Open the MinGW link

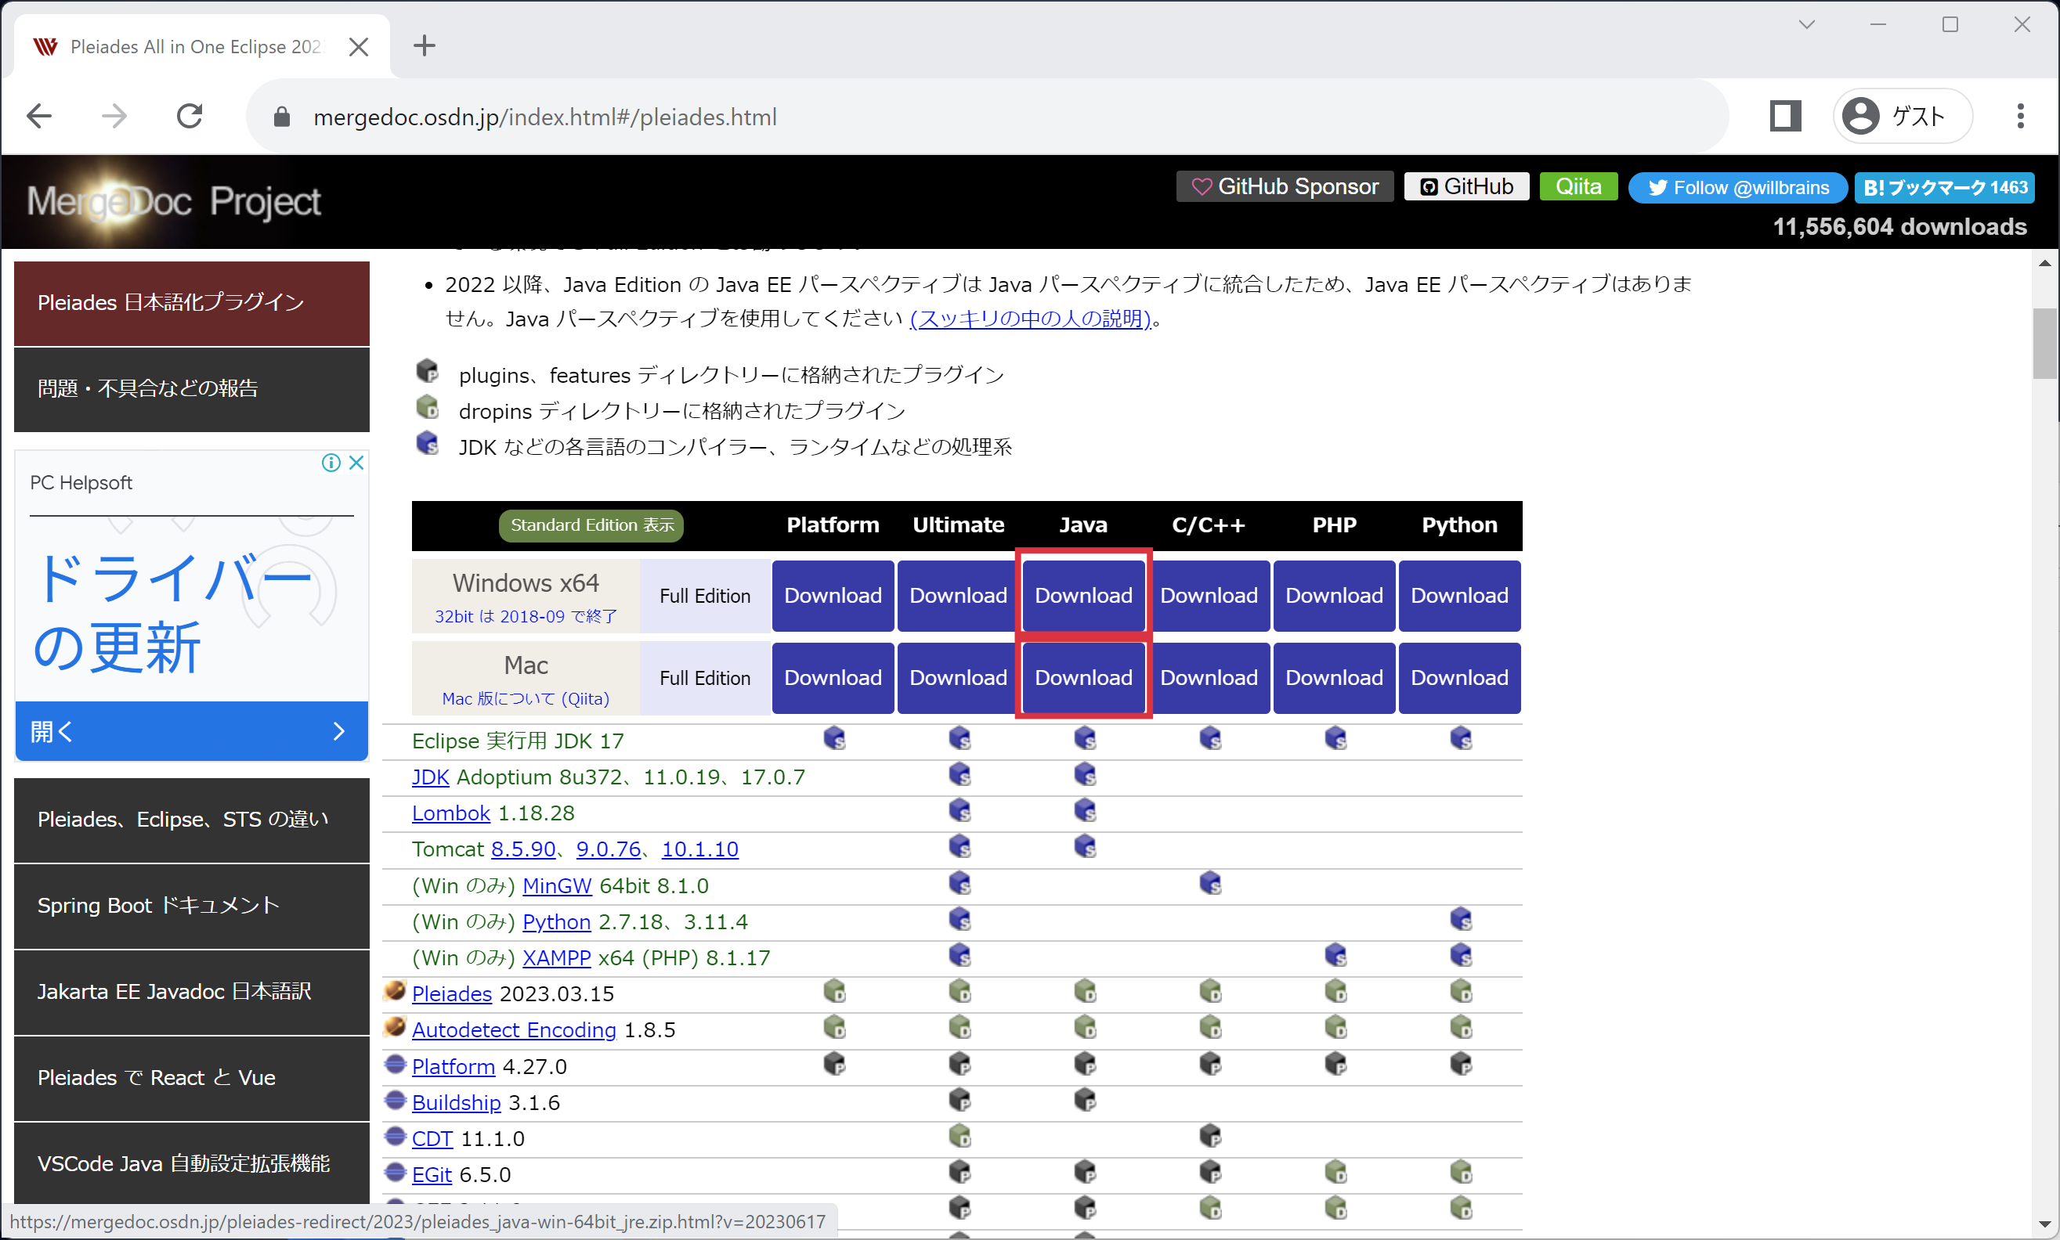click(557, 885)
